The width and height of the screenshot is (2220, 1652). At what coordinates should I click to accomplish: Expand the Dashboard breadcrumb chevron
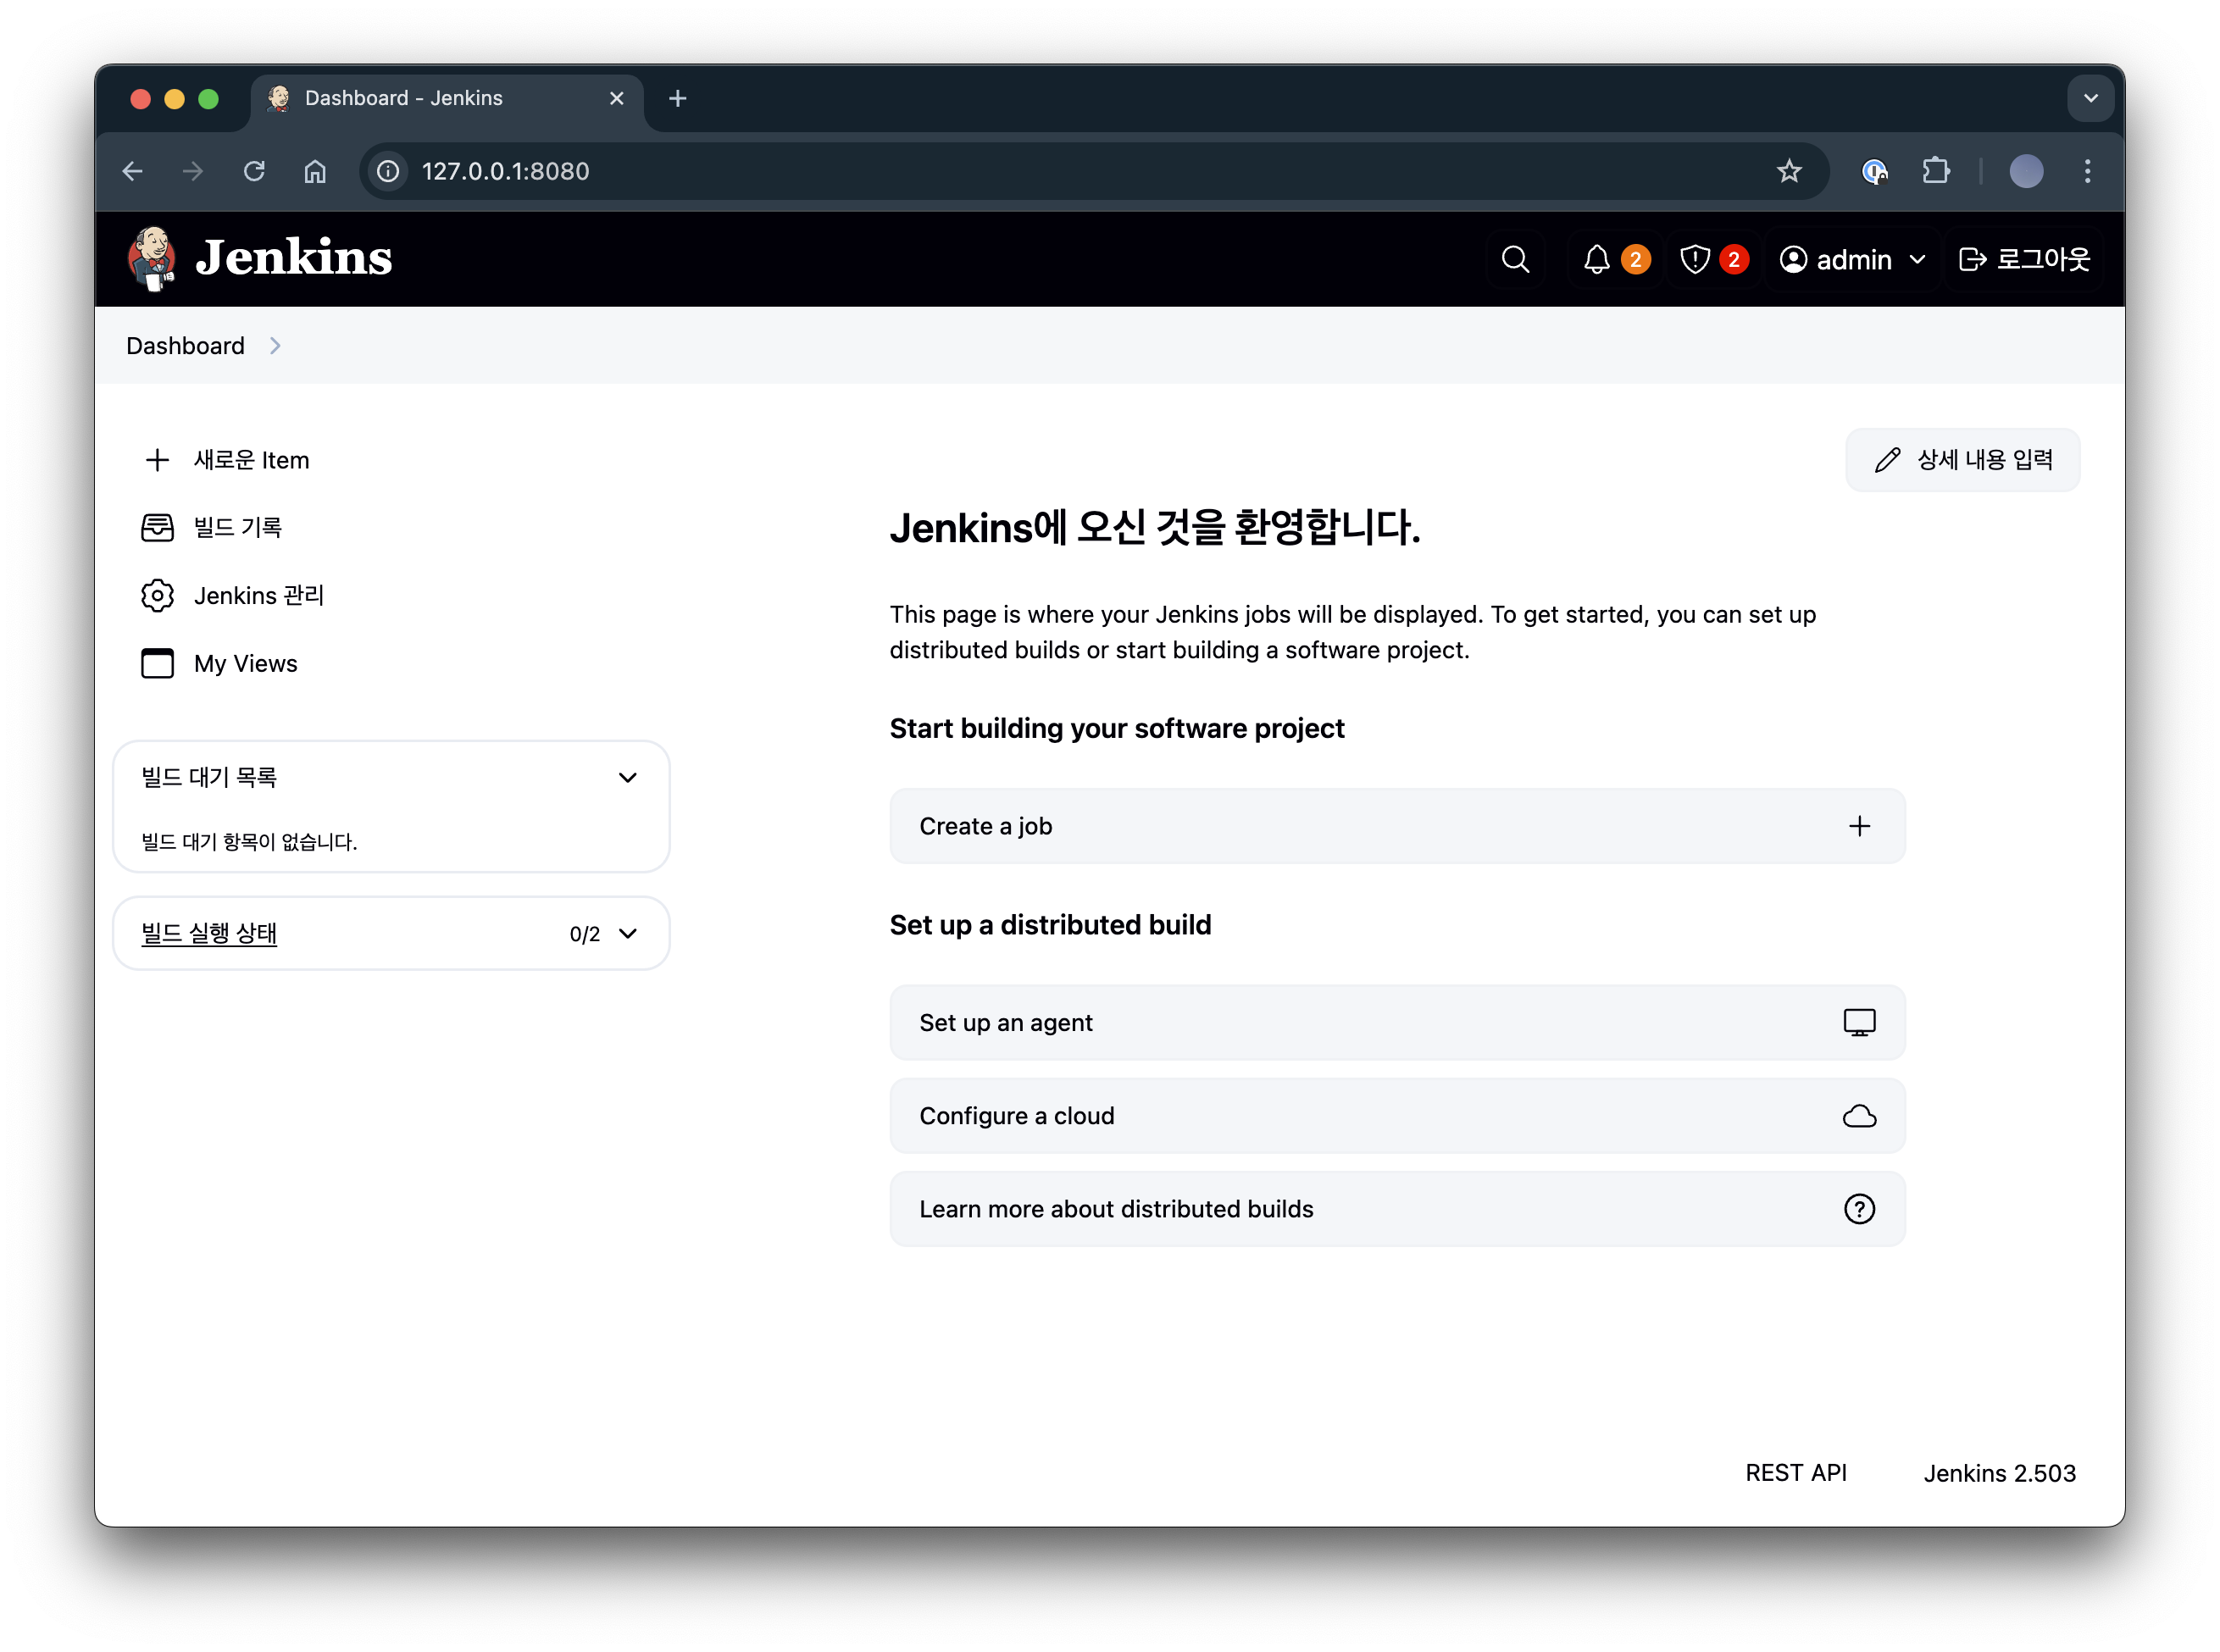[275, 346]
